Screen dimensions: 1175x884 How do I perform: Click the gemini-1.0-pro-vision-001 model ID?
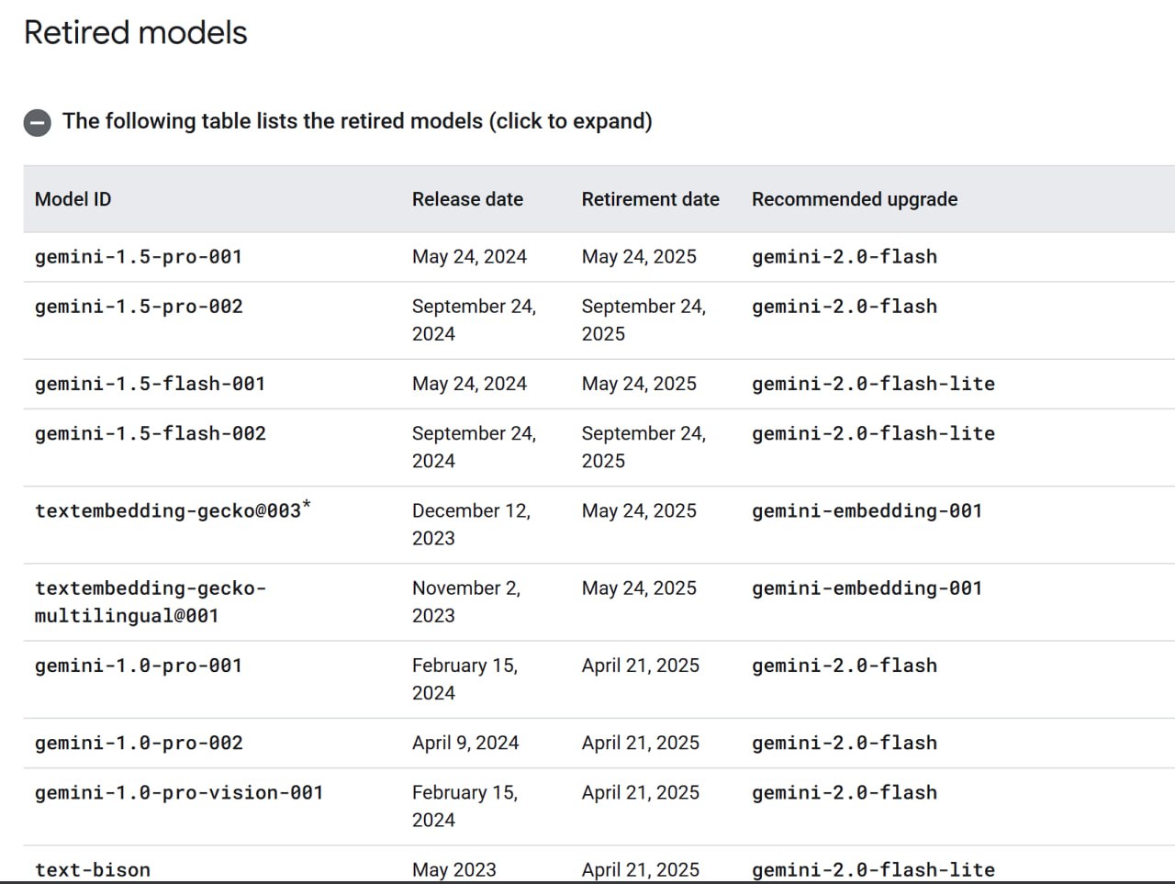click(x=179, y=792)
